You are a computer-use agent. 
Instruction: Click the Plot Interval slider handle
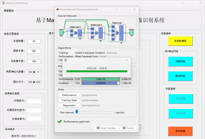pos(77,112)
